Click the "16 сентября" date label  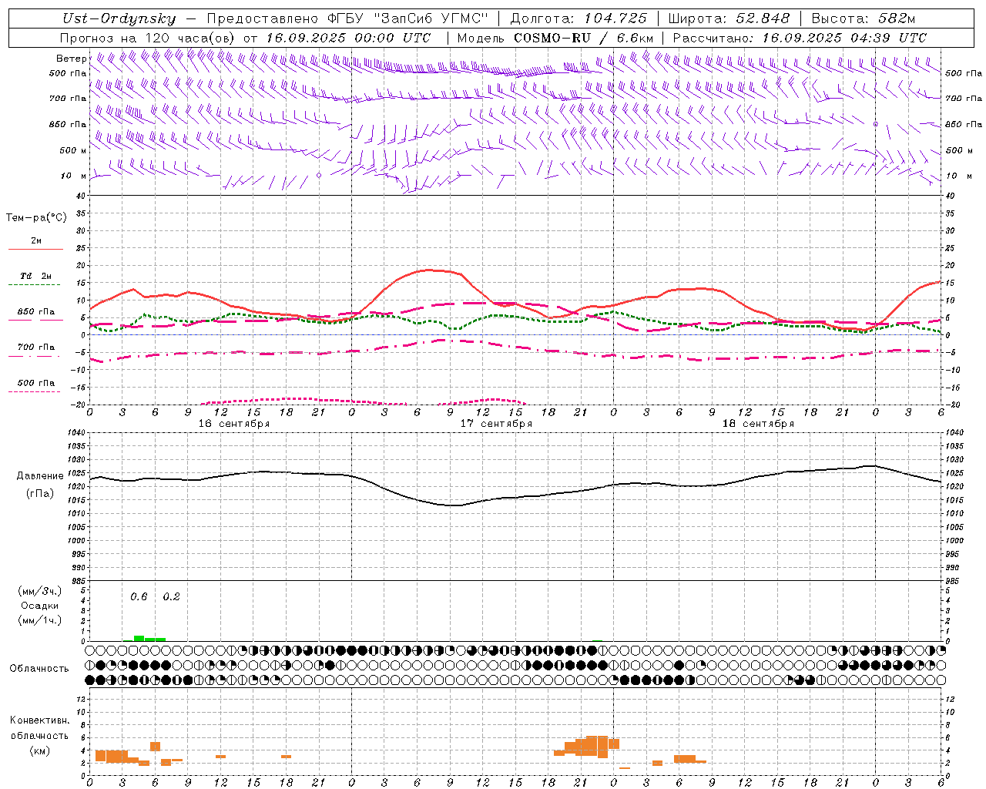[x=234, y=424]
